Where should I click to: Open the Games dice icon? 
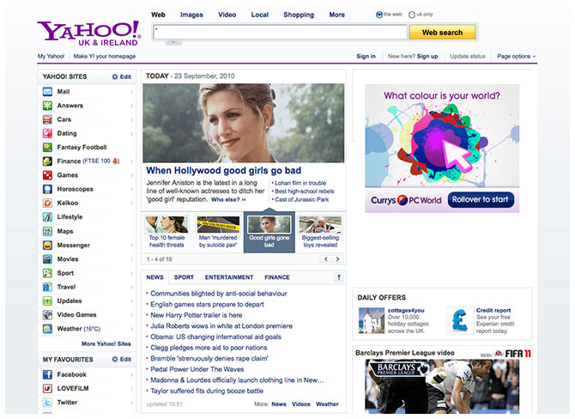point(47,175)
